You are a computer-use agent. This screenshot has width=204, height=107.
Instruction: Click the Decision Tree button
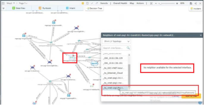94,8
